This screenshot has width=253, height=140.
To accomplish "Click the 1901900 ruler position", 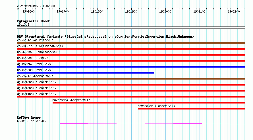I will point(131,11).
